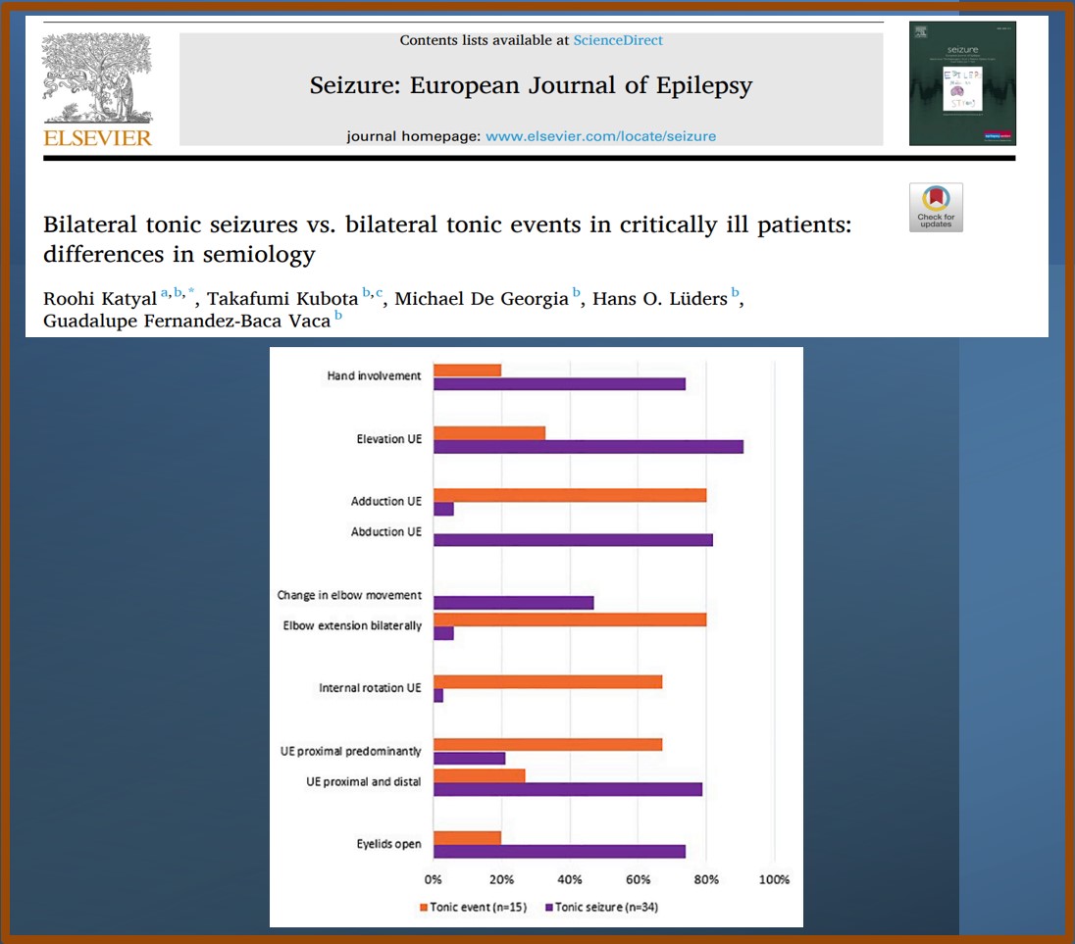The image size is (1075, 944).
Task: Click the purple Abduction UE bar
Action: coord(573,540)
